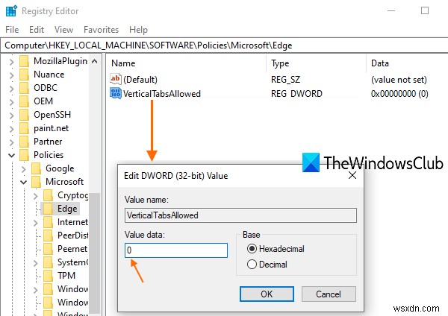This screenshot has height=316, width=448.
Task: Select the MozillaPlugins folder icon
Action: [x=25, y=61]
